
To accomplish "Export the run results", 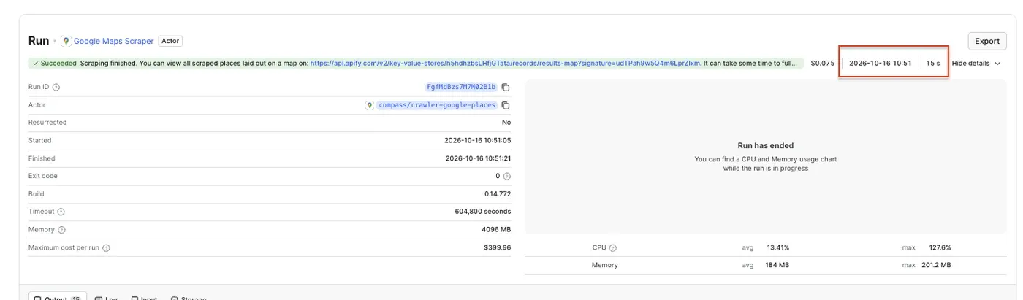I will pyautogui.click(x=986, y=41).
